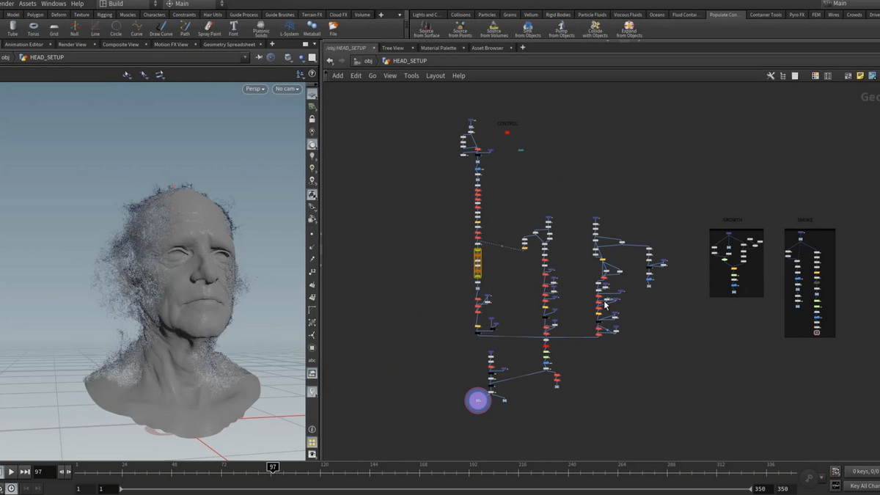Click the frame 97 timeline marker
Screen dimensions: 880x495
(x=273, y=467)
